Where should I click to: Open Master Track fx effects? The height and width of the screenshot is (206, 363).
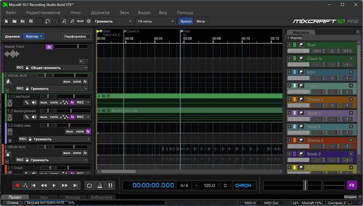click(49, 47)
